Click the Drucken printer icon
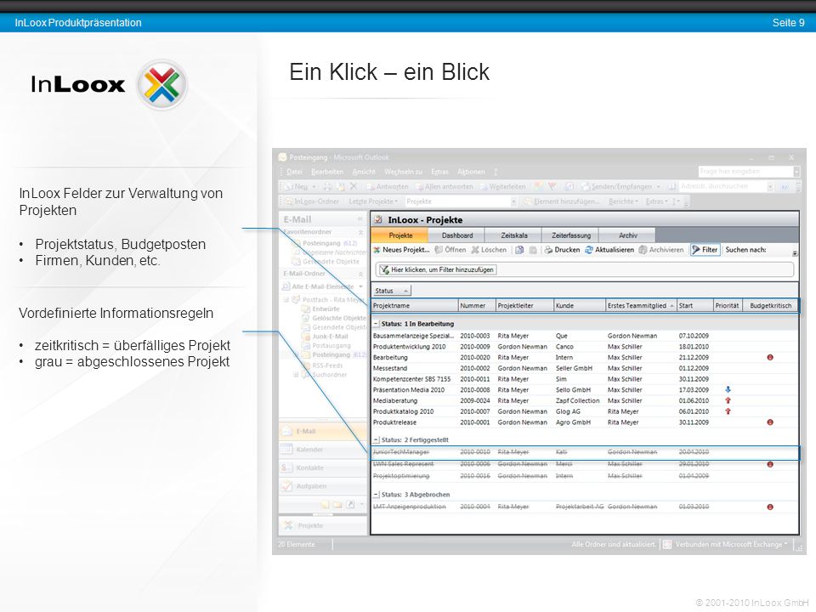816x612 pixels. [548, 250]
